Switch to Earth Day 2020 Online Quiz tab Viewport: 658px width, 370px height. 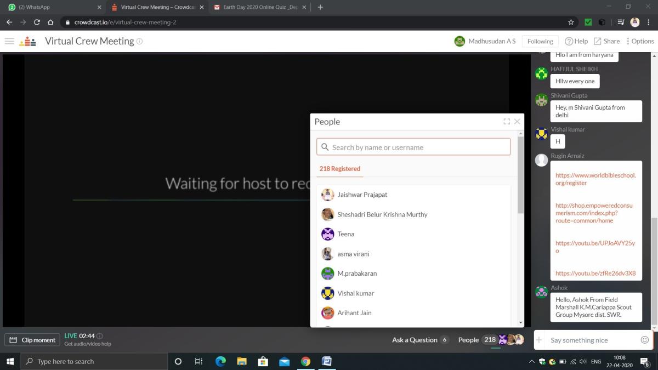(260, 7)
